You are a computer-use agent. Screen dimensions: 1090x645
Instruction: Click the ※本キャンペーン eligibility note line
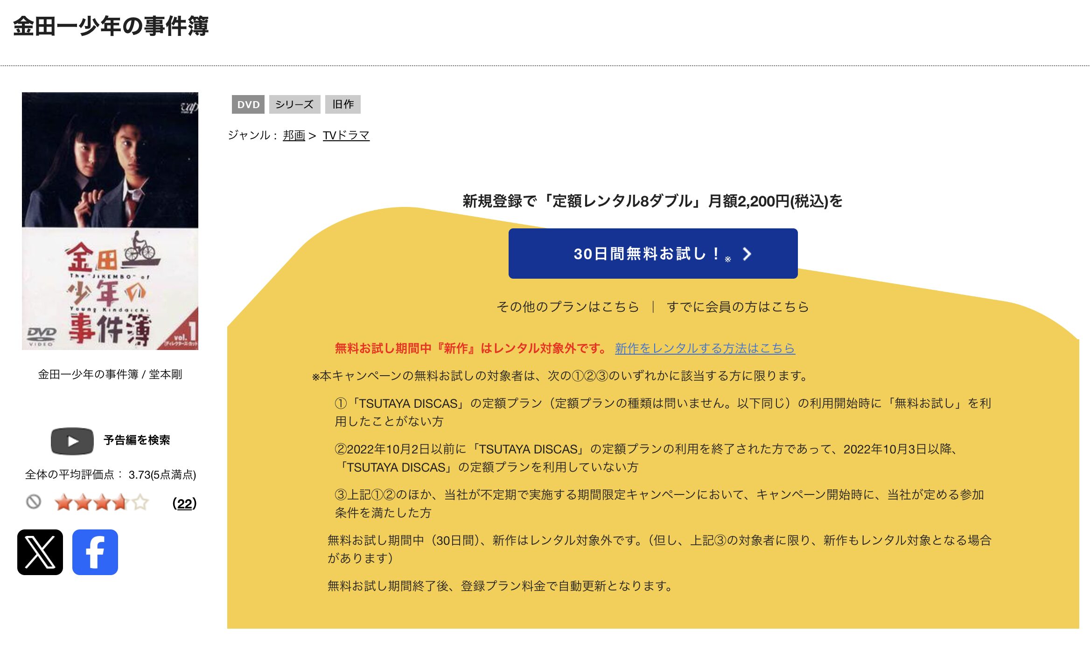point(560,376)
